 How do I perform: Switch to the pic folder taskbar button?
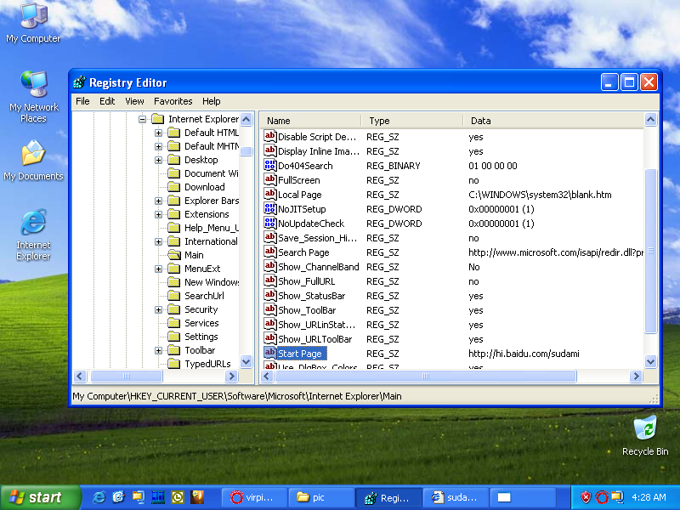coord(321,497)
